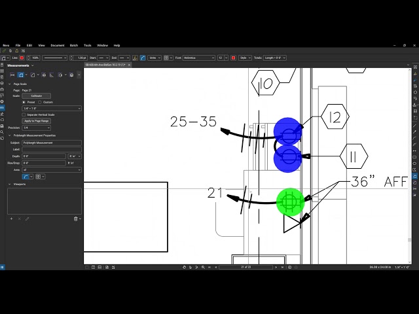This screenshot has height=314, width=419.
Task: Enable Separate Vertical Scale checkbox
Action: (24, 115)
